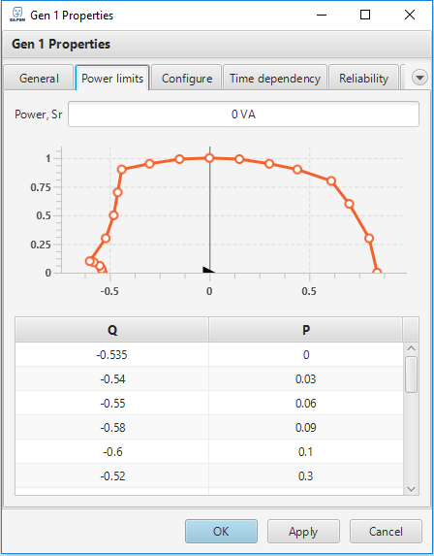Switch to the Configure tab

[187, 78]
